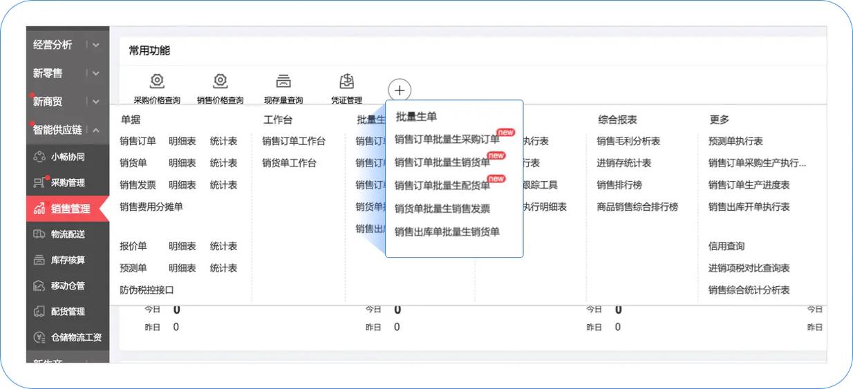
Task: Open 预测单 document link
Action: [133, 268]
